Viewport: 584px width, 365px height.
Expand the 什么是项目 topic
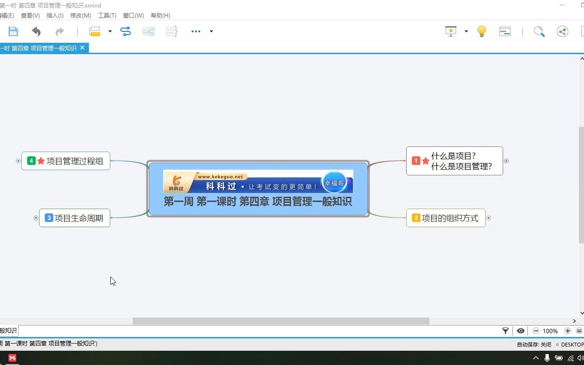[x=506, y=161]
